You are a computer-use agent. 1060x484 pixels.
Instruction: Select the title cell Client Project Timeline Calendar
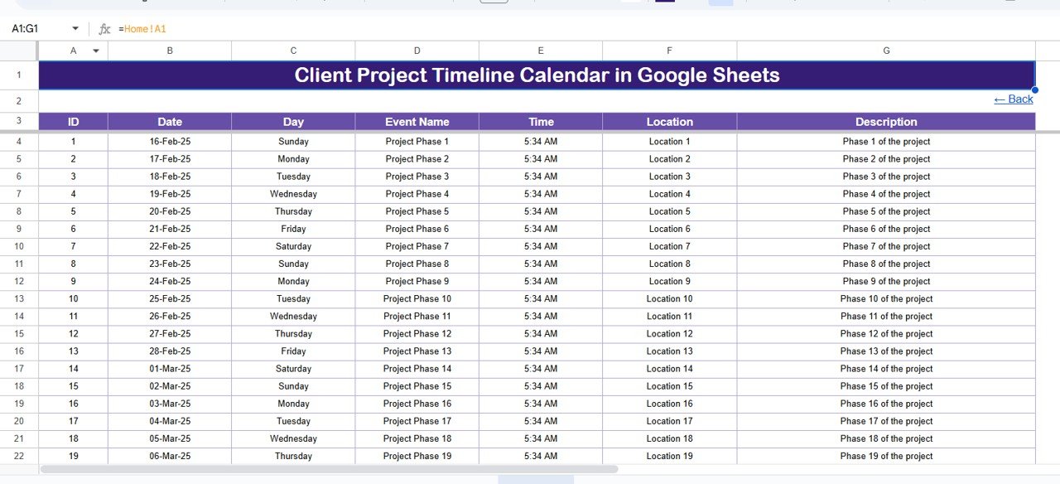537,75
